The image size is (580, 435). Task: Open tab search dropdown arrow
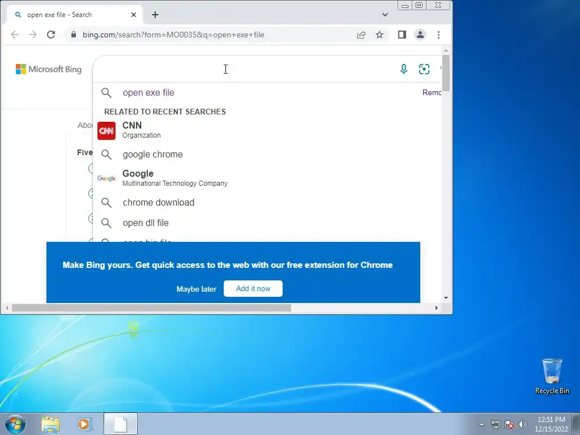click(385, 15)
